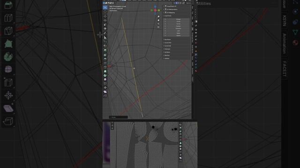
Task: Click the Shear icon in enlarged background toolbar
Action: point(8,108)
